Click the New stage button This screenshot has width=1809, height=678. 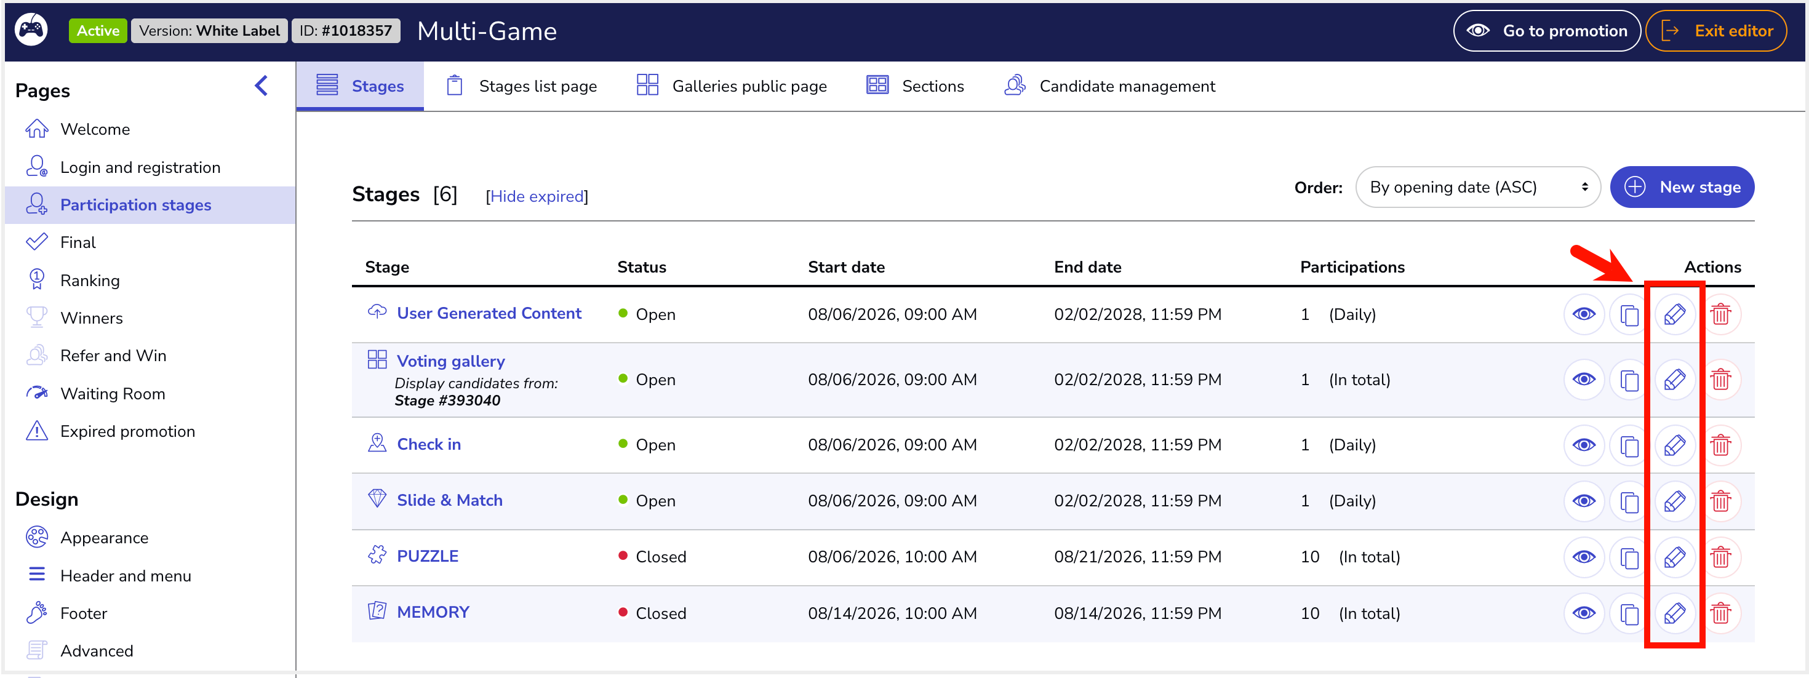click(1682, 188)
